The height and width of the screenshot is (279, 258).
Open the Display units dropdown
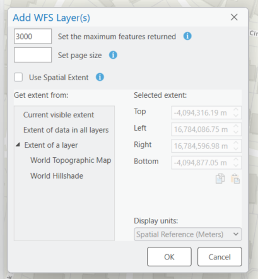click(188, 234)
